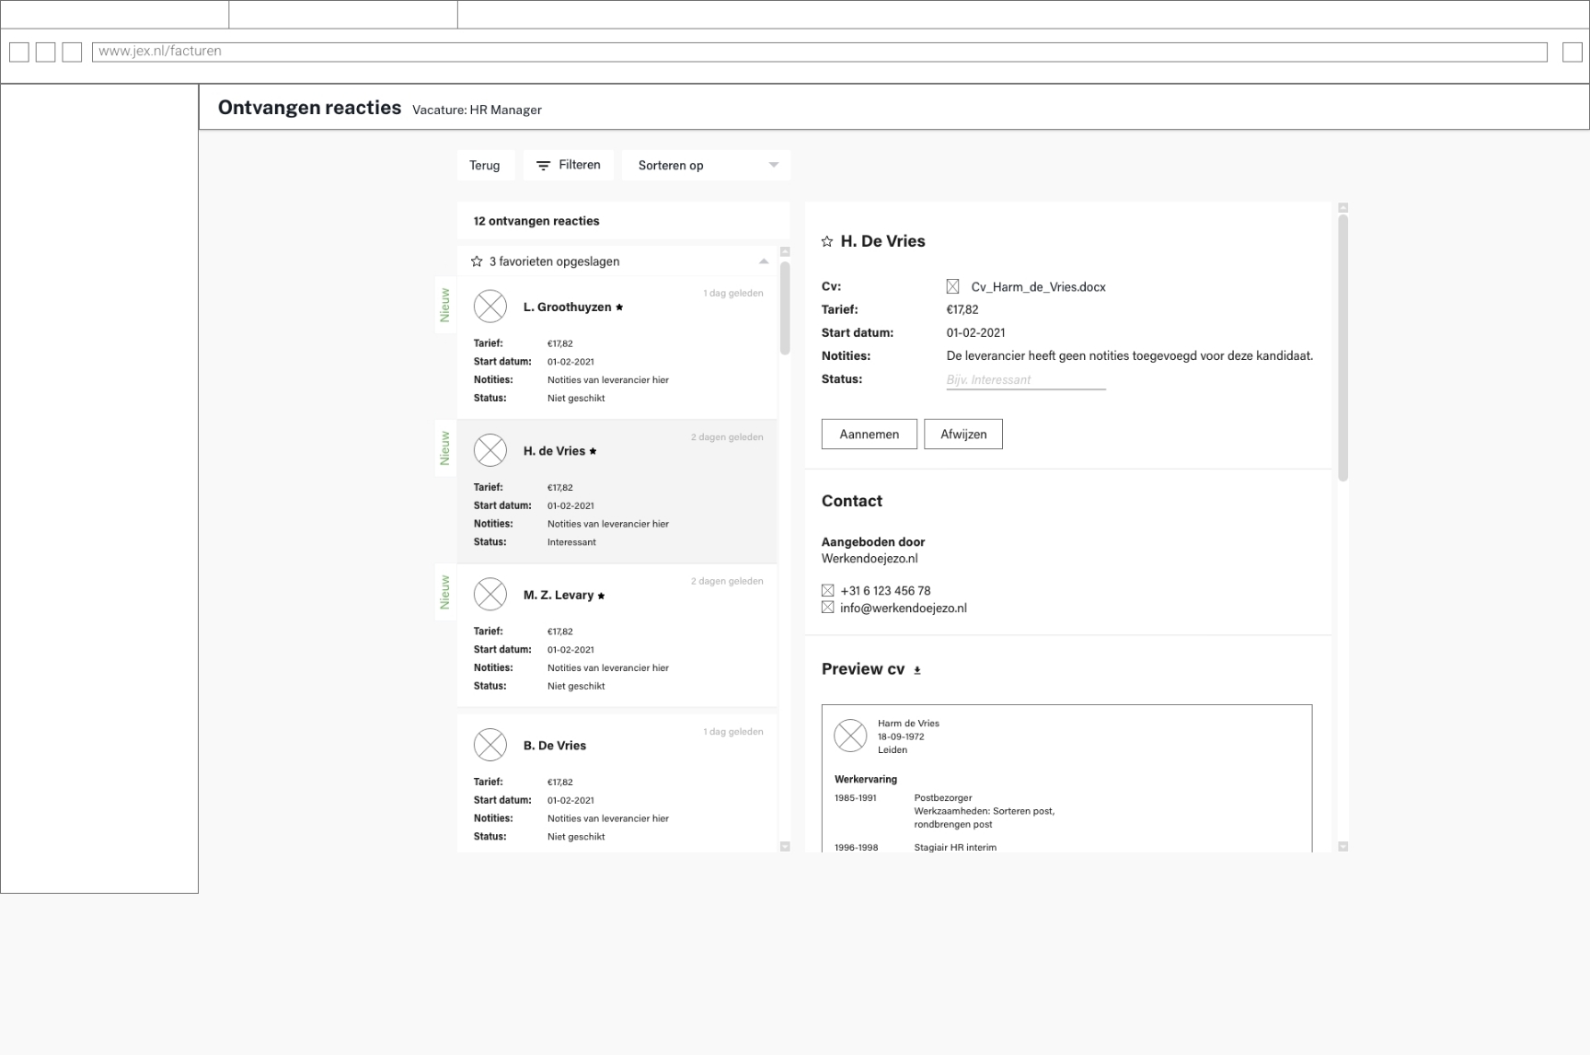Select L. Groothuyzen candidate name
Screen dimensions: 1590x1055
coord(567,307)
